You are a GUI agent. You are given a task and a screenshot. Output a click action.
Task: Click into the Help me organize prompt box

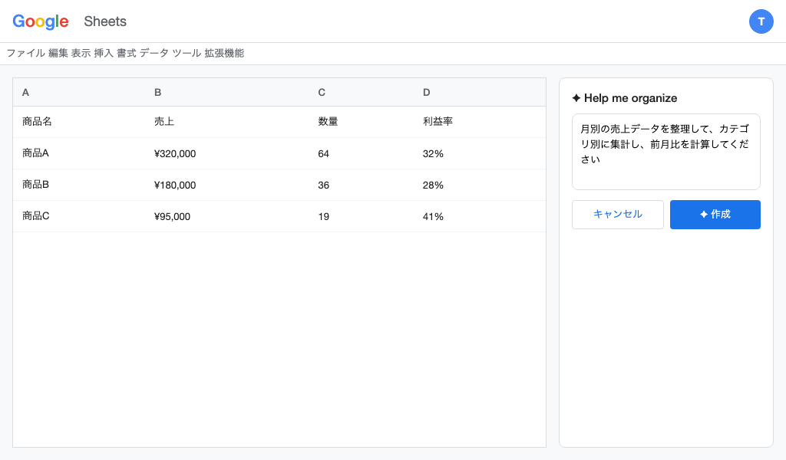(x=665, y=152)
